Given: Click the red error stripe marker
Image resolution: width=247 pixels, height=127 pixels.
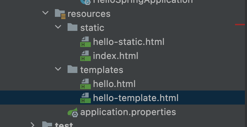Looking at the screenshot, I should (240, 25).
